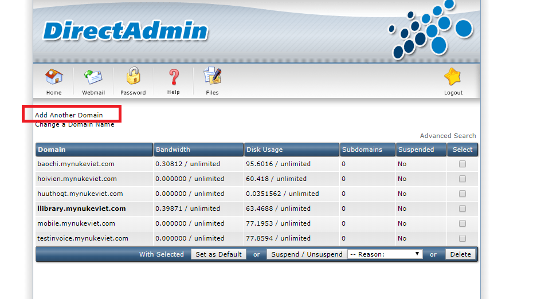
Task: Open the Advanced Search link
Action: tap(448, 136)
